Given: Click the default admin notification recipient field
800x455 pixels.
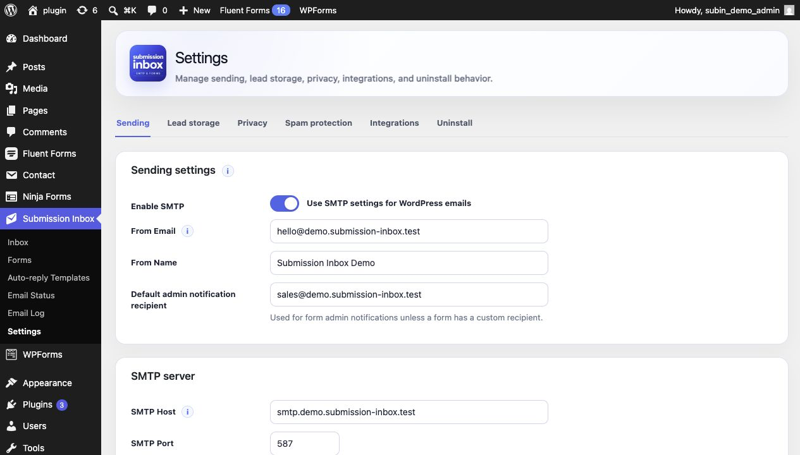Looking at the screenshot, I should [409, 294].
